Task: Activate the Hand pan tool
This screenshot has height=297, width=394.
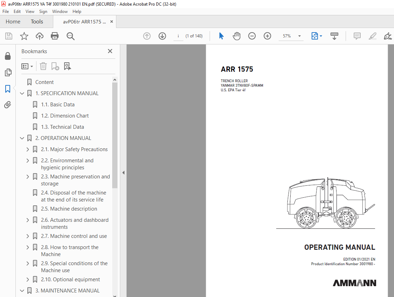Action: [x=237, y=36]
